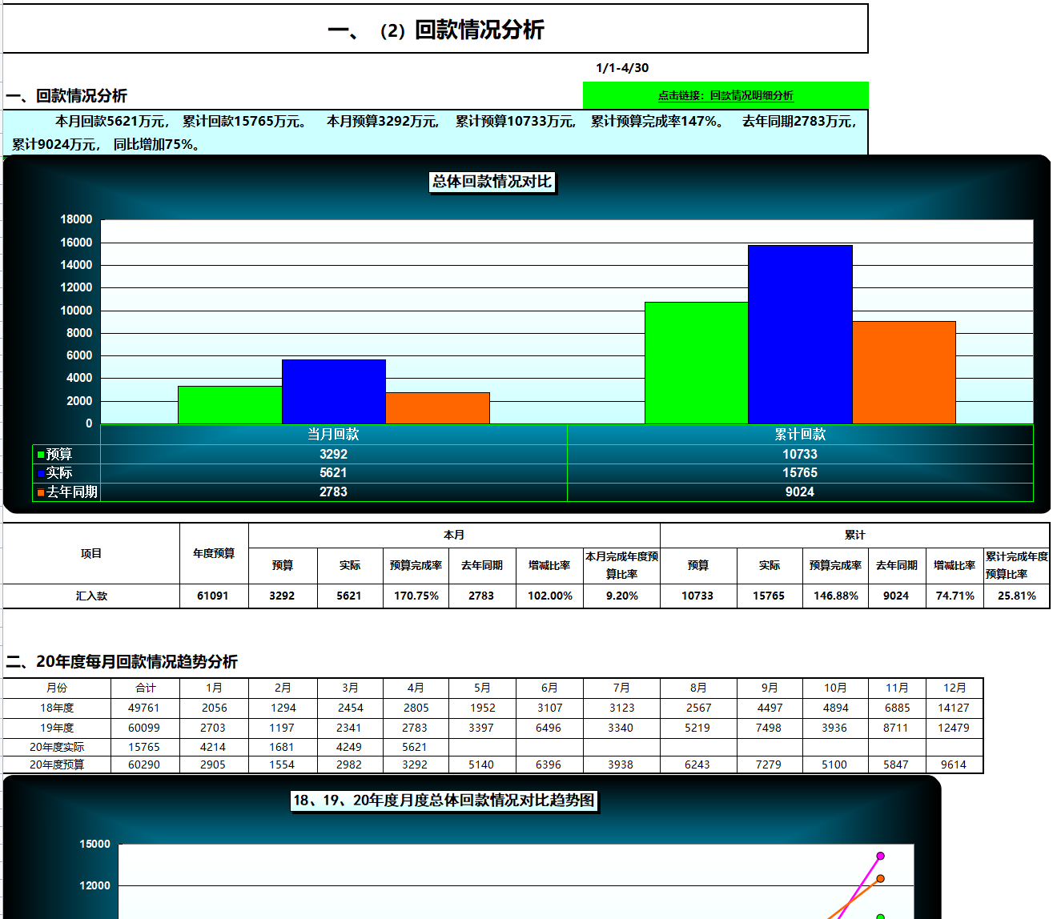Image resolution: width=1053 pixels, height=919 pixels.
Task: Select the March actual value 4249
Action: click(349, 748)
